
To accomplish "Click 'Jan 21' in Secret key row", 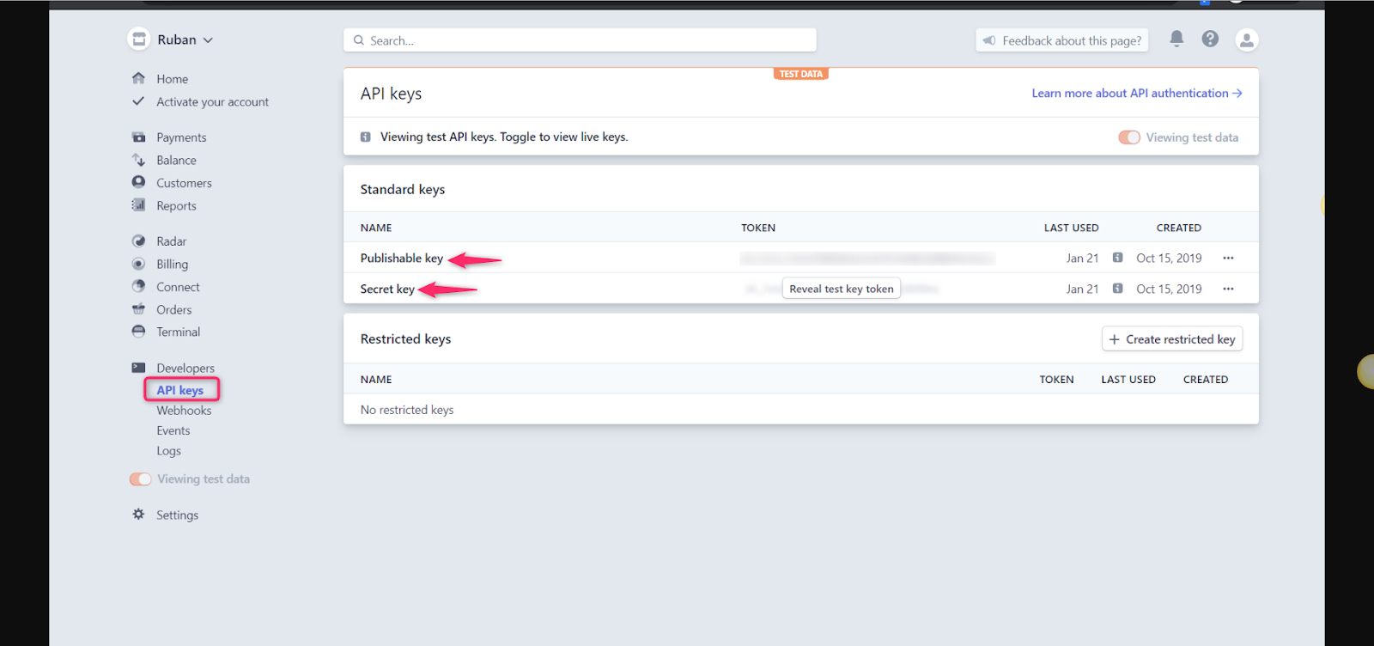I will [x=1082, y=289].
